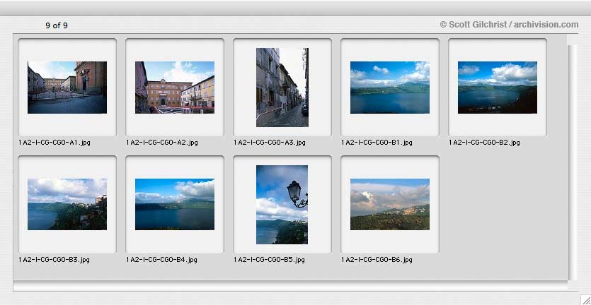
Task: Click the vertical scrollbar of the thumbnail grid
Action: tap(572, 162)
